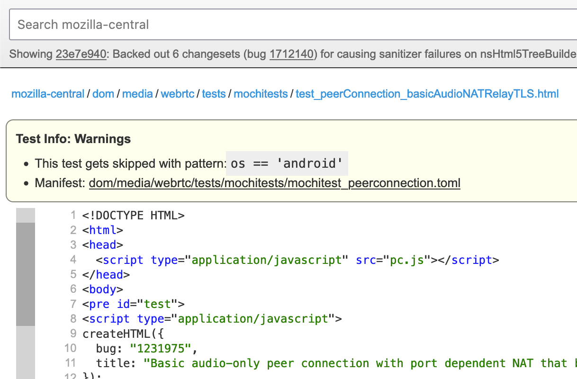Open the mozilla-central breadcrumb link
577x379 pixels.
click(47, 94)
